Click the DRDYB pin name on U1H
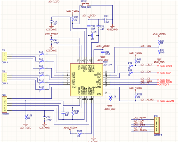 point(97,75)
